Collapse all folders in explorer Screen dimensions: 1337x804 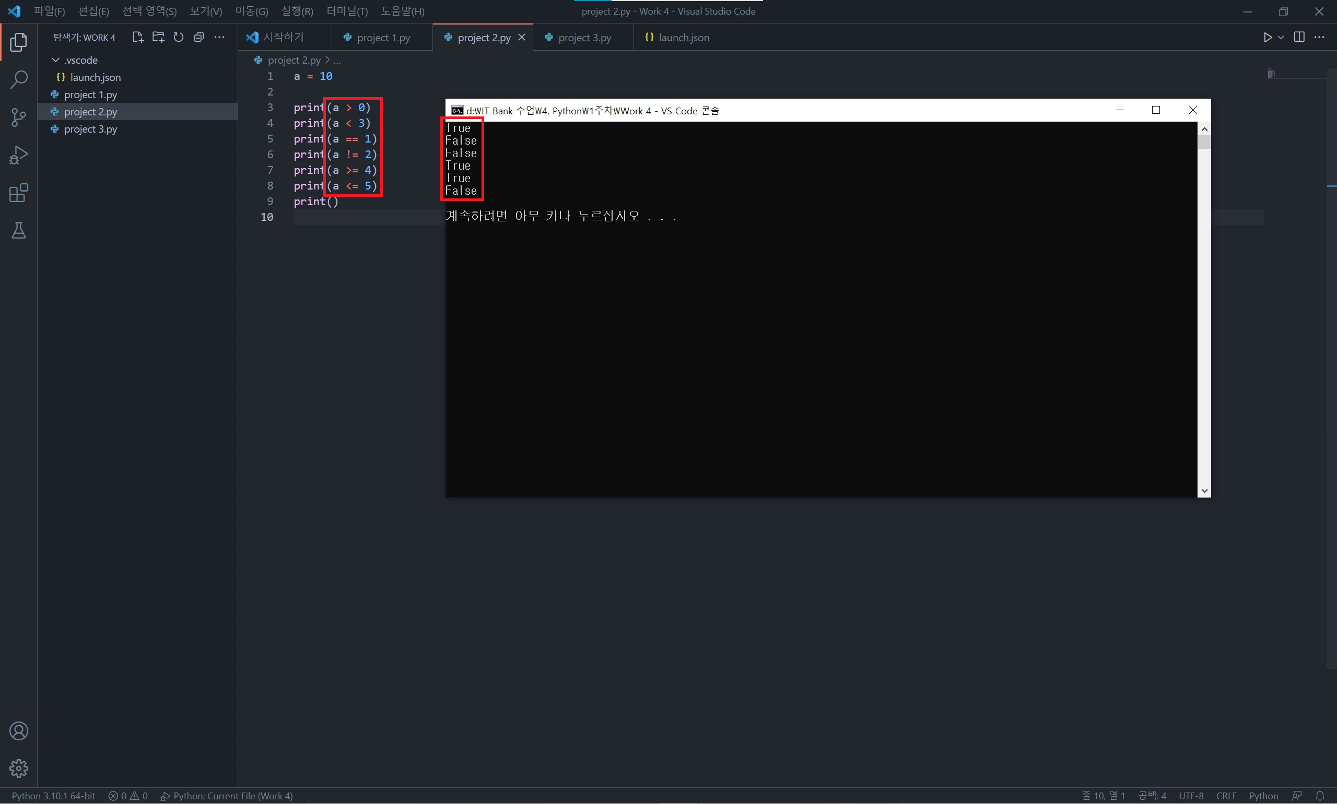tap(199, 37)
